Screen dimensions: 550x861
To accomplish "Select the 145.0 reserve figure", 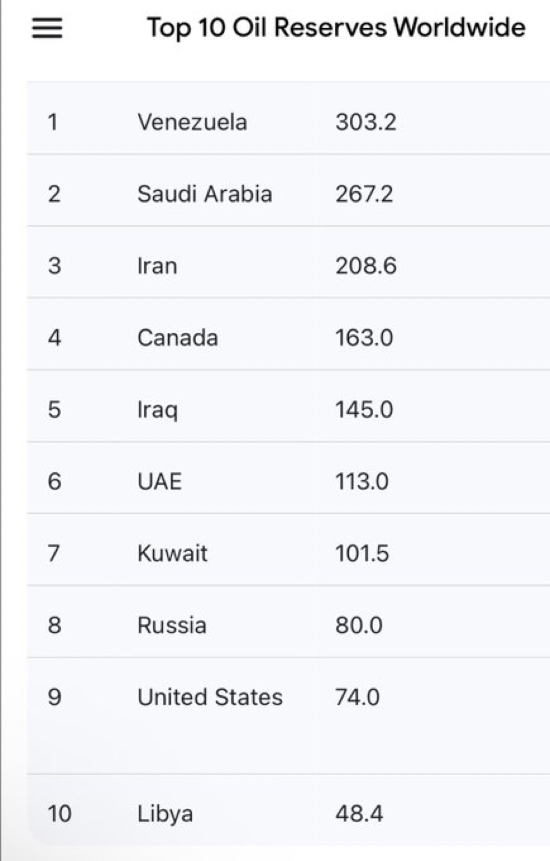I will pyautogui.click(x=364, y=410).
